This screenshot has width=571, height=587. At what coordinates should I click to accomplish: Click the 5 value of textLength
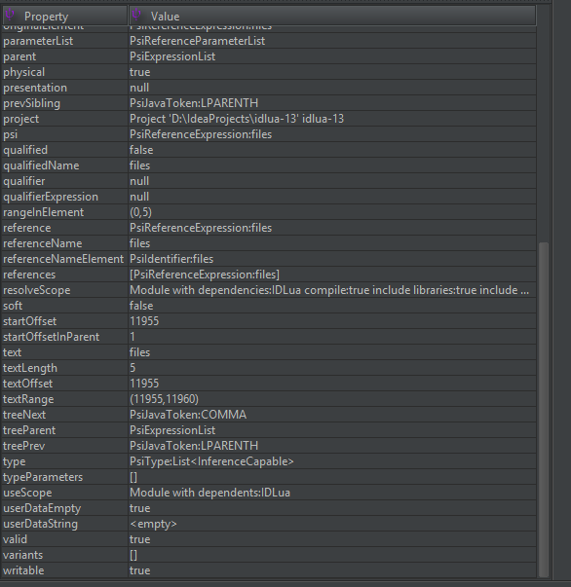pos(133,368)
